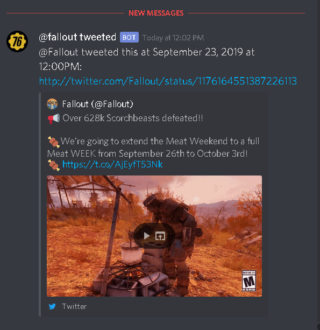Click the NEW MESSAGES divider label
The height and width of the screenshot is (330, 320).
[x=156, y=13]
